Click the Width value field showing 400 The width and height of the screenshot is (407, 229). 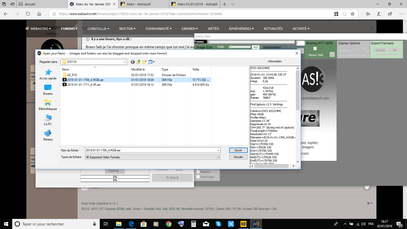(256, 47)
